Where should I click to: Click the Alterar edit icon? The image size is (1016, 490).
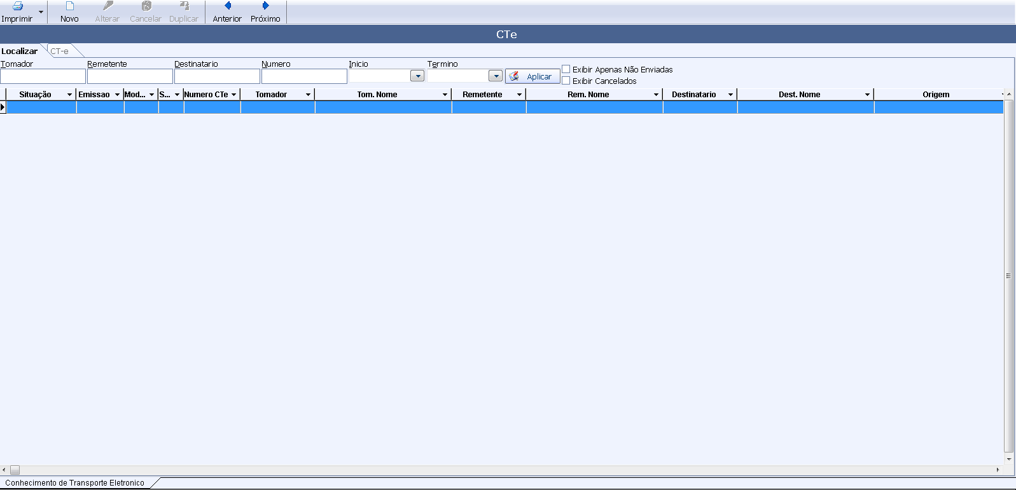click(x=108, y=6)
